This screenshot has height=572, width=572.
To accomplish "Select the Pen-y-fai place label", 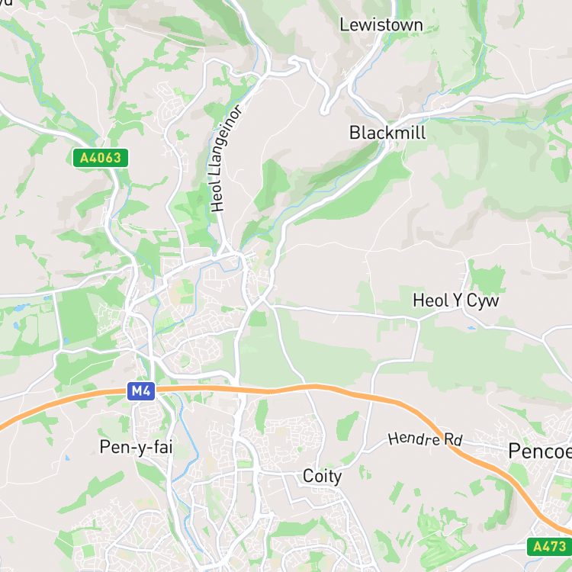I will tap(136, 447).
